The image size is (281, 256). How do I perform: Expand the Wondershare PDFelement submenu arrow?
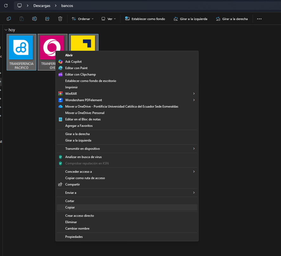coord(194,100)
